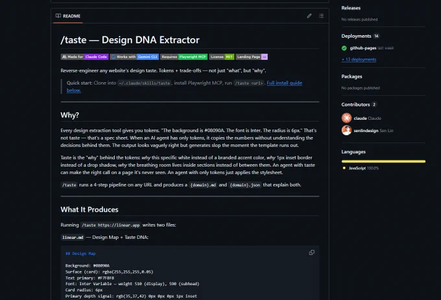Select the README tab
441x300 pixels.
pyautogui.click(x=68, y=16)
